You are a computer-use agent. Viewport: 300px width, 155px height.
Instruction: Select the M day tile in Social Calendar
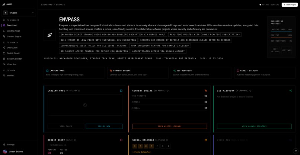point(135,146)
